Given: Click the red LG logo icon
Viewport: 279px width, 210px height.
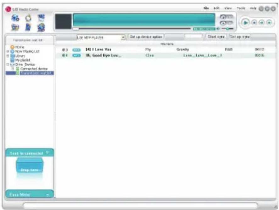Looking at the screenshot, I should pyautogui.click(x=8, y=9).
